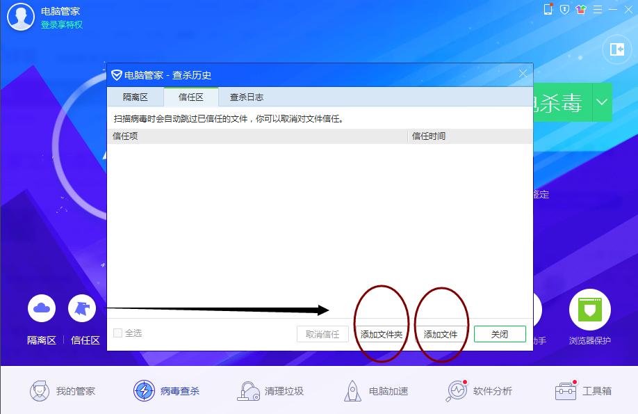The image size is (638, 414).
Task: Open the cloud 隔离区 icon
Action: pyautogui.click(x=42, y=308)
